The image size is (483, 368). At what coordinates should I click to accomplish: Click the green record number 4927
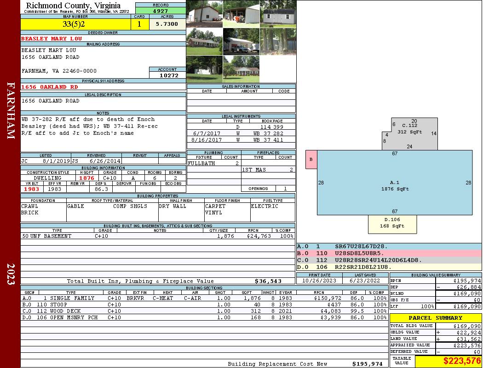coord(161,11)
